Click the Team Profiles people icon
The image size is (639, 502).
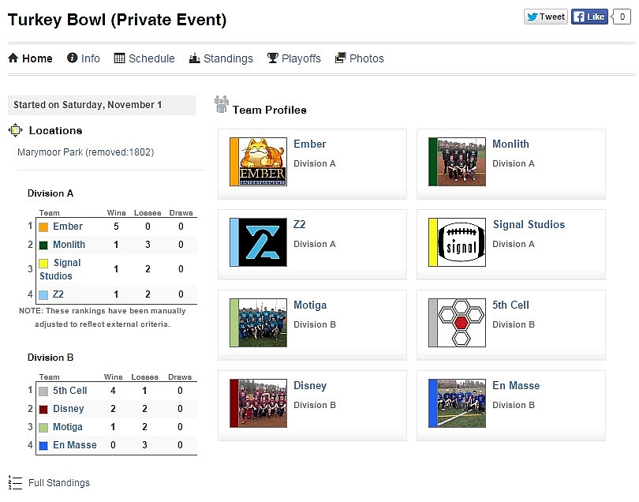(x=222, y=105)
